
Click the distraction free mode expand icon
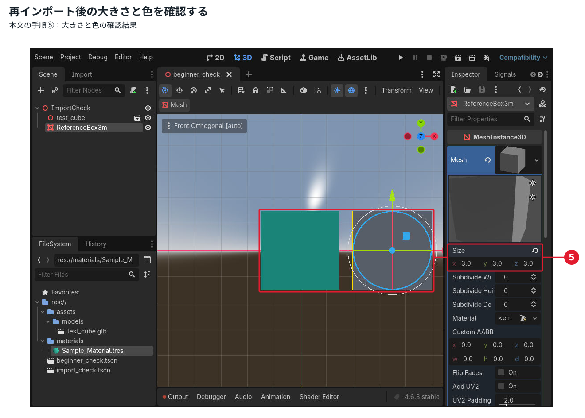point(437,74)
